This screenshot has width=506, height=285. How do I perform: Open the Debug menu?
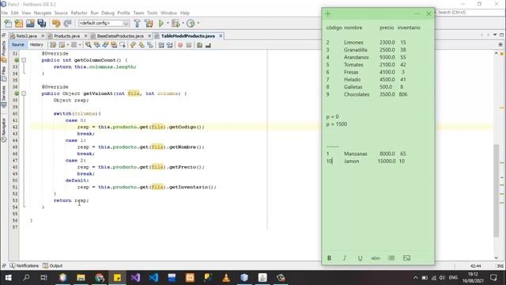point(108,13)
